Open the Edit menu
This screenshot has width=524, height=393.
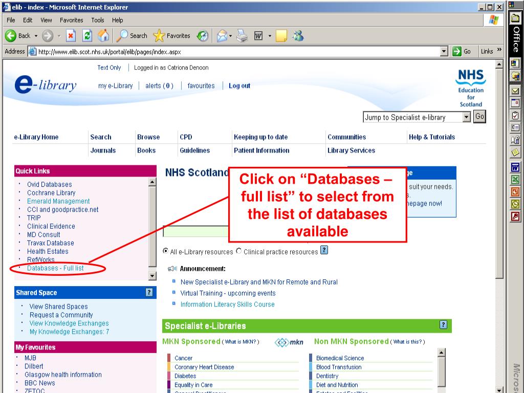pos(28,20)
